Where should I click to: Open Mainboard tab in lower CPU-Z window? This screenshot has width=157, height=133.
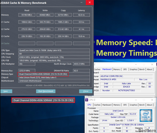(x=107, y=105)
